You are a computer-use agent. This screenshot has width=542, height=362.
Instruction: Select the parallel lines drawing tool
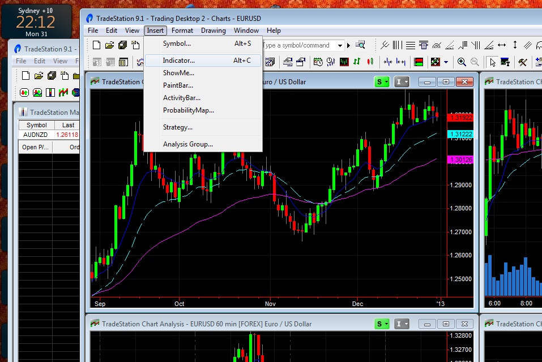click(x=527, y=45)
